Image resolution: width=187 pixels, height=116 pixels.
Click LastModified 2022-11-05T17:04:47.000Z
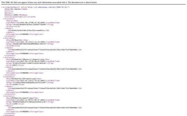tap(32, 100)
